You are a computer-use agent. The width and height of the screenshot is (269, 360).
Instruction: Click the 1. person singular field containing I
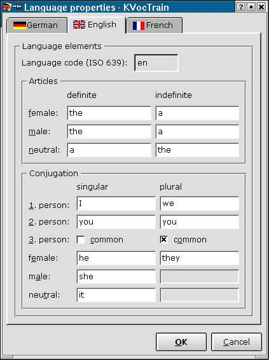[116, 204]
